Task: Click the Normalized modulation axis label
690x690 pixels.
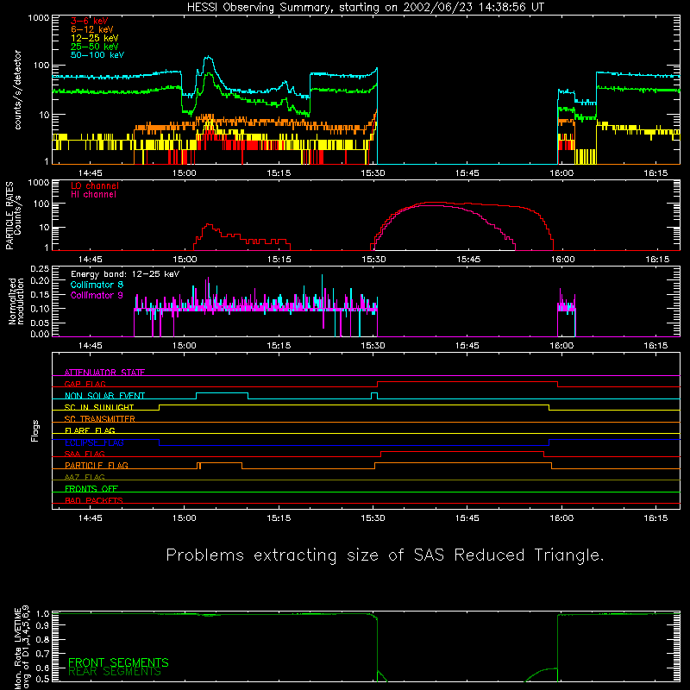Action: click(16, 301)
